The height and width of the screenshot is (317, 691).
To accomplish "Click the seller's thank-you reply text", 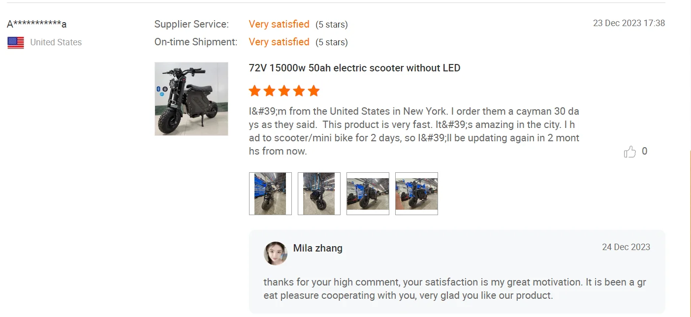I will [x=454, y=289].
